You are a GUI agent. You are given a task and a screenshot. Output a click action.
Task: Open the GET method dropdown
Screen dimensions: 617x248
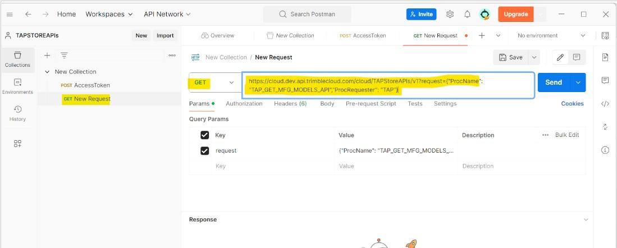click(x=215, y=82)
